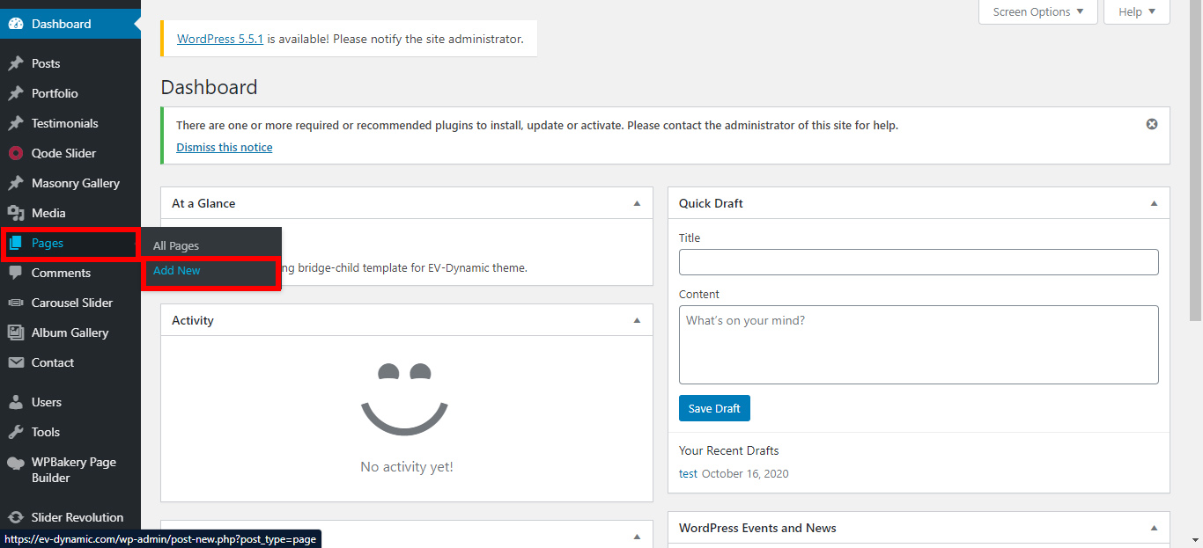Click the WPBakery Page Builder icon
Screen dimensions: 1203x548
pos(16,463)
